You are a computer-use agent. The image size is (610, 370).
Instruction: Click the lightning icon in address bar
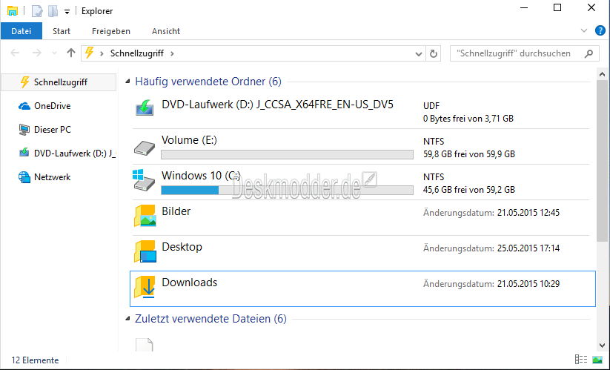tap(89, 53)
